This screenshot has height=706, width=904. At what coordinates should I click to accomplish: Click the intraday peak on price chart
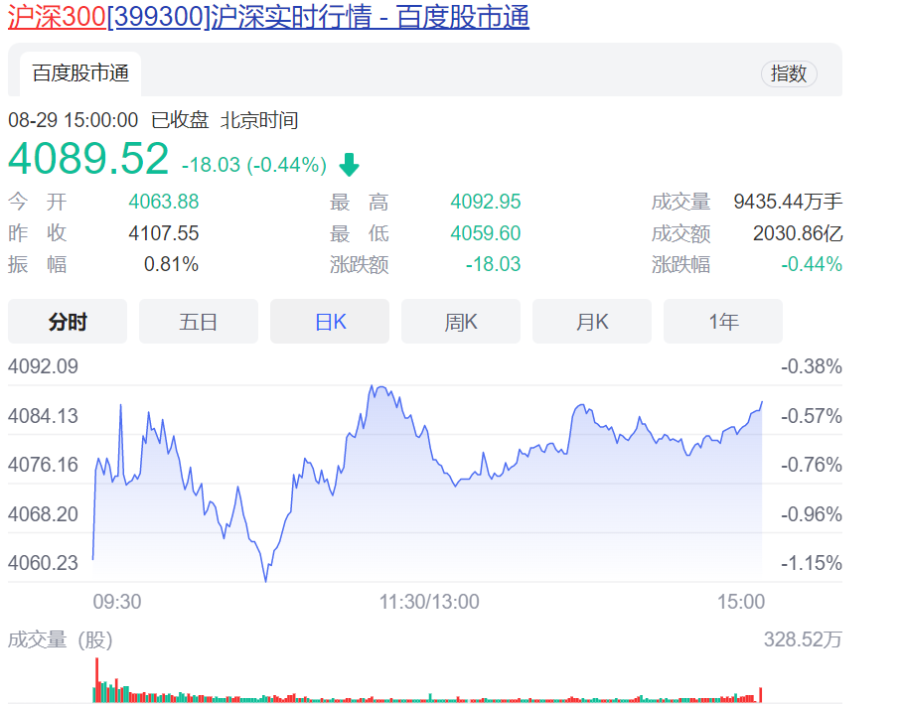click(x=372, y=386)
